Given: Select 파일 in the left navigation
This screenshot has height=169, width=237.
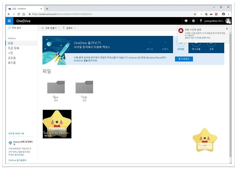Looking at the screenshot, I should point(21,43).
